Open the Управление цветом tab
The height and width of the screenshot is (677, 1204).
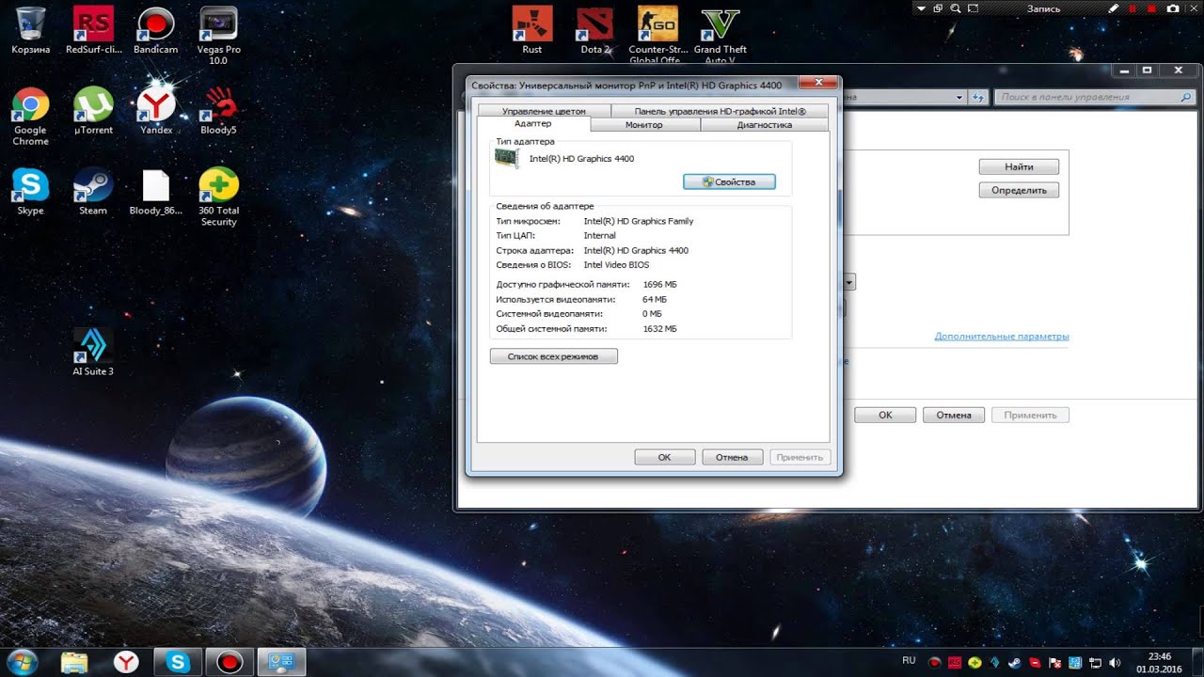(x=544, y=111)
